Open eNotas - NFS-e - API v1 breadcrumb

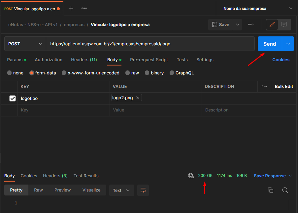33,25
